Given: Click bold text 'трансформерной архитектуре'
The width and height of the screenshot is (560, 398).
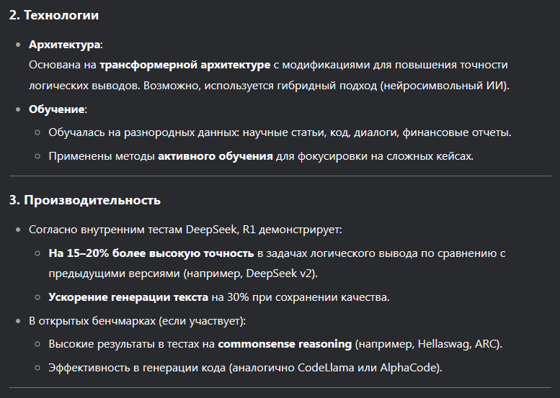Looking at the screenshot, I should (x=185, y=65).
